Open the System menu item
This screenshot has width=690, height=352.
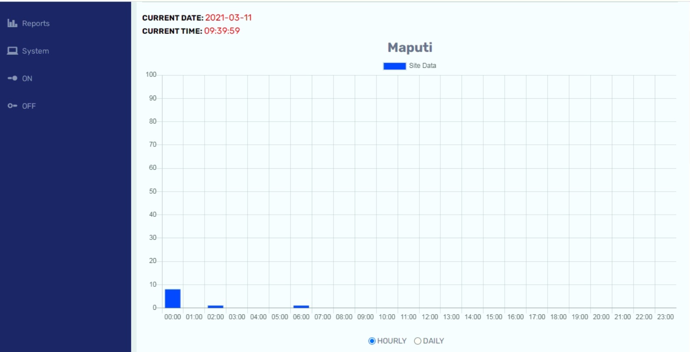[35, 51]
